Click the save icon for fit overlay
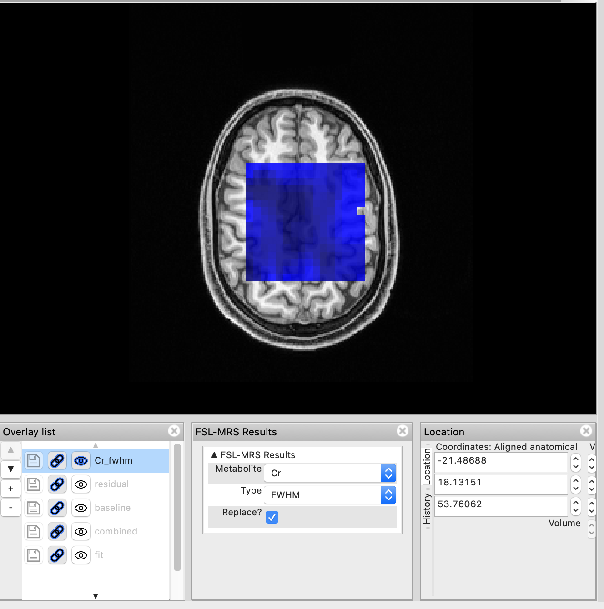 click(x=34, y=555)
